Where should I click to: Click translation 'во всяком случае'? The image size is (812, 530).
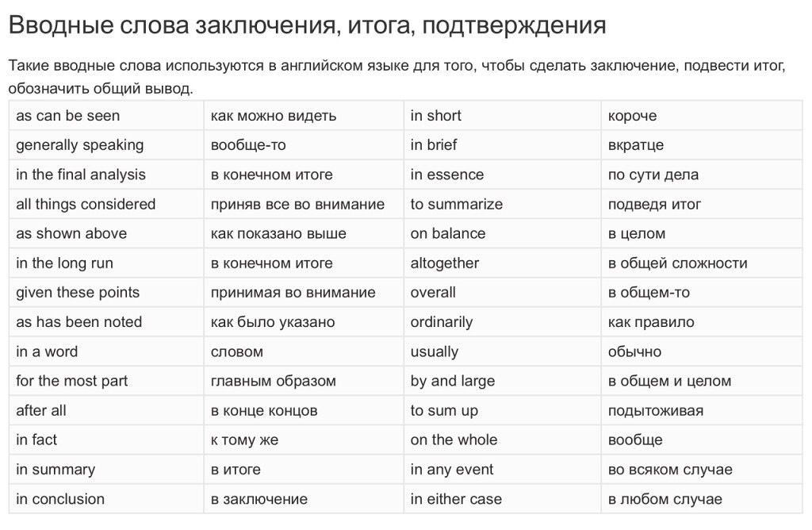[x=670, y=470]
